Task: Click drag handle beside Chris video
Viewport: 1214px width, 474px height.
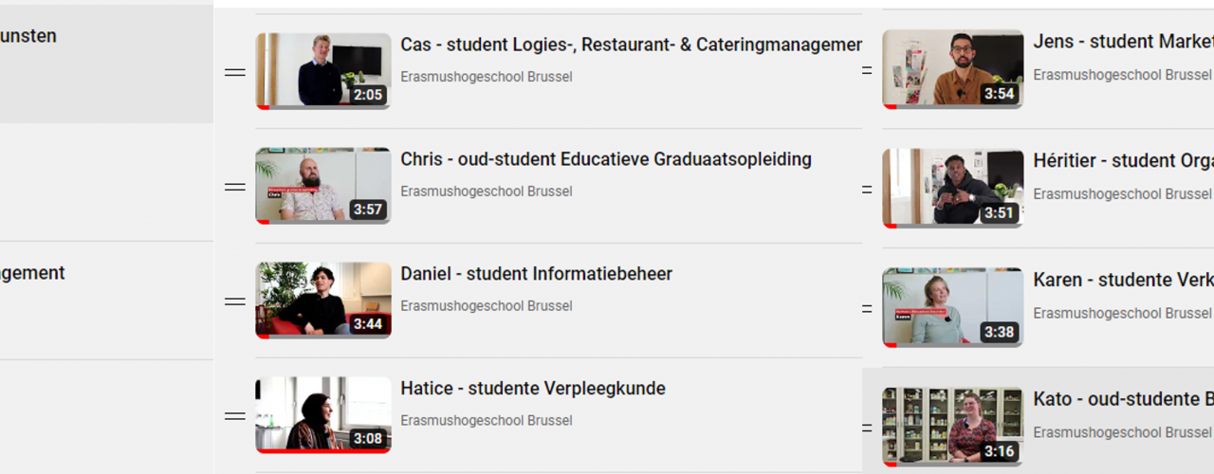Action: point(234,187)
